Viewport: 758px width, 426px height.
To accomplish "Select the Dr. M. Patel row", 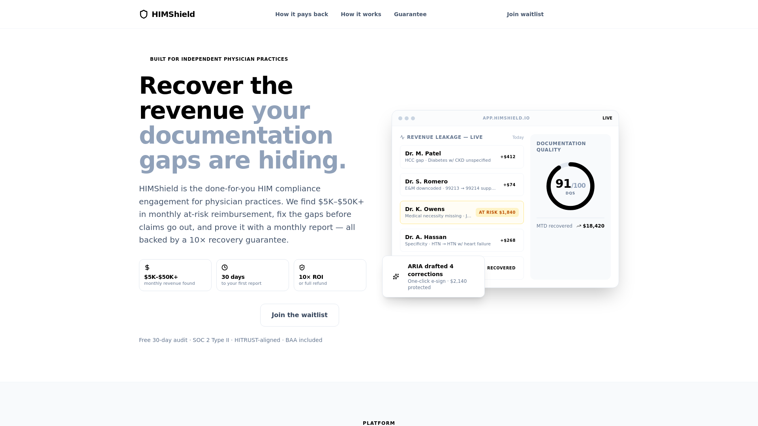I will (x=462, y=157).
